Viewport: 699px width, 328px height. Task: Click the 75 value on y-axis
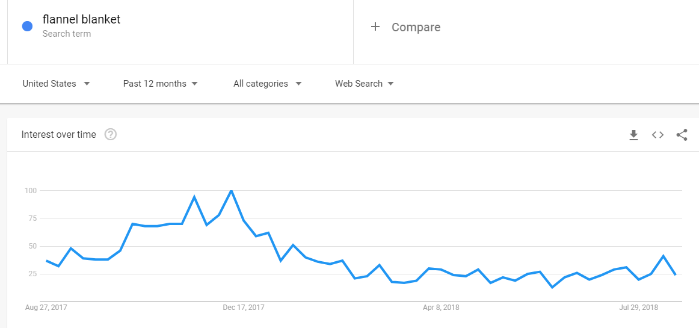point(31,218)
